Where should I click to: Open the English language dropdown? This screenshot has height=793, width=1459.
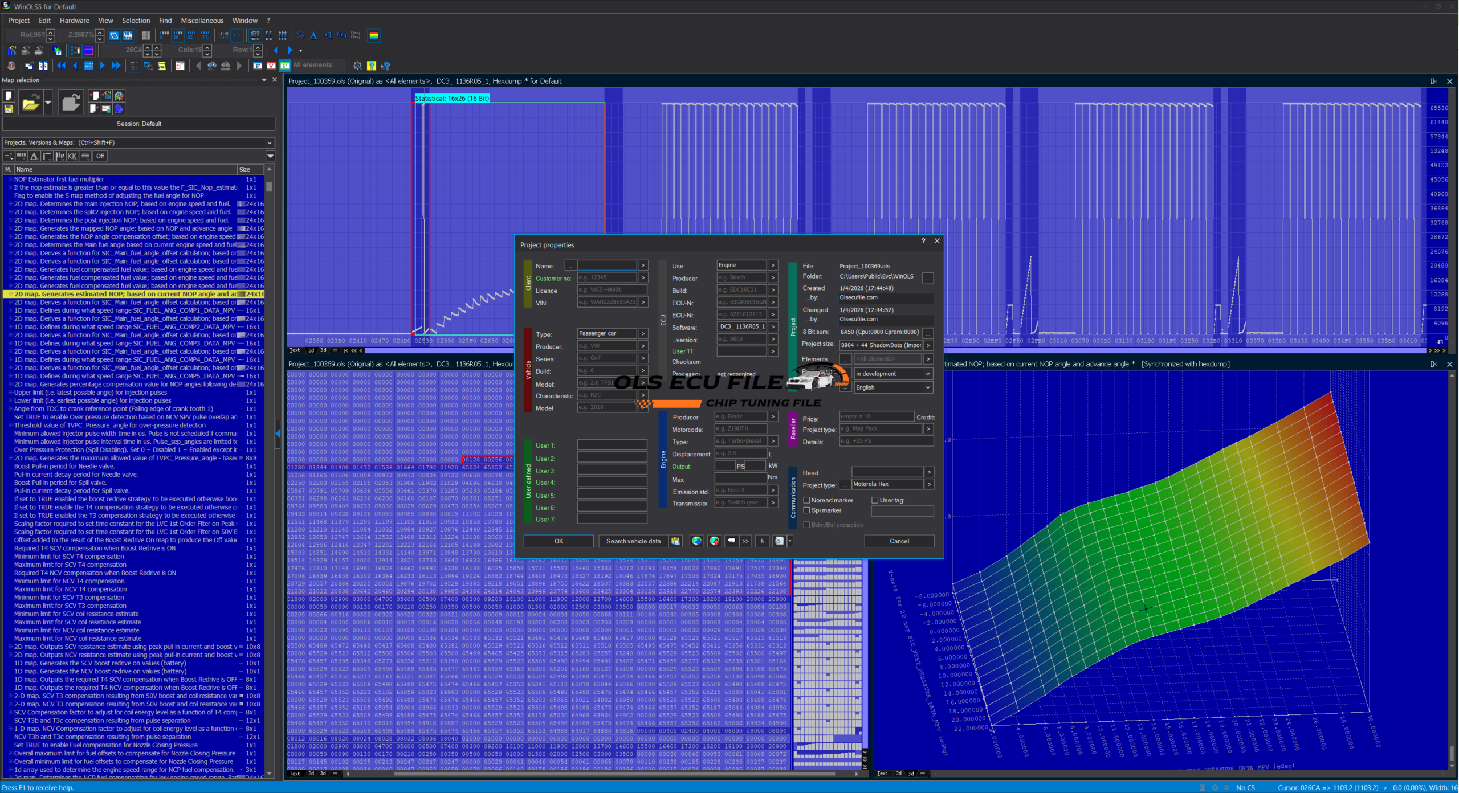[x=892, y=387]
